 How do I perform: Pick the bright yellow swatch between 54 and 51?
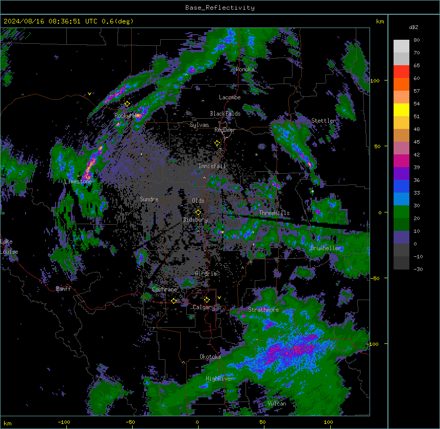coord(401,110)
